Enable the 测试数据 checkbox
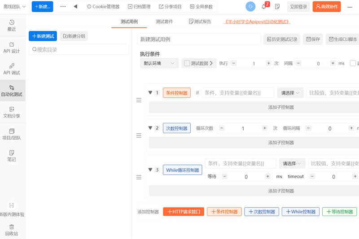Image resolution: width=359 pixels, height=239 pixels. point(187,64)
